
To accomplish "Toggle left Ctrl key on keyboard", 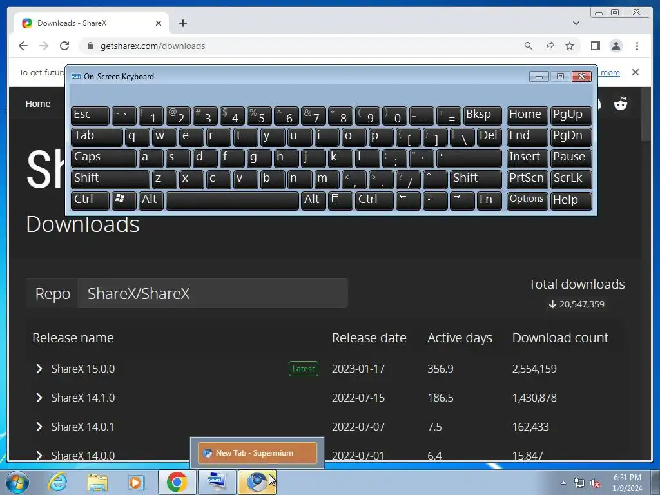I will [90, 200].
